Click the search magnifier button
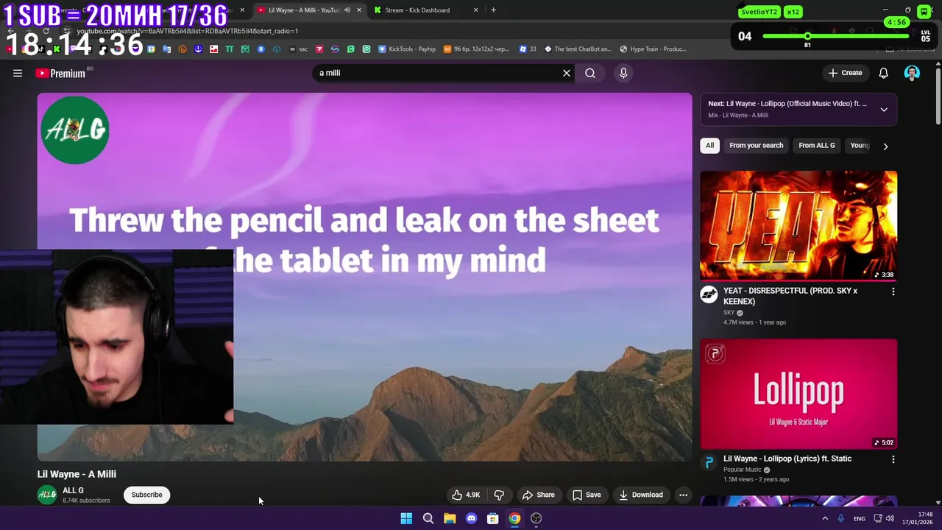942x530 pixels. coord(590,73)
